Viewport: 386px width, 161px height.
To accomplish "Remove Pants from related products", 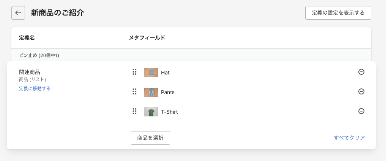I will (361, 91).
